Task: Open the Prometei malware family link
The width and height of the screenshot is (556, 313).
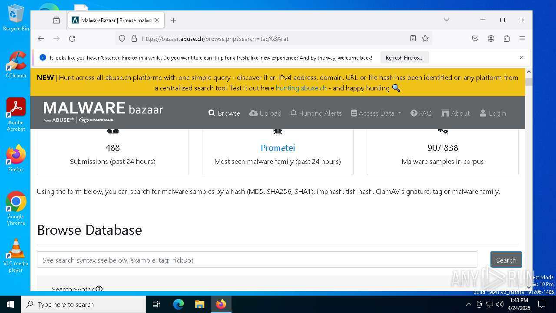Action: (x=278, y=148)
